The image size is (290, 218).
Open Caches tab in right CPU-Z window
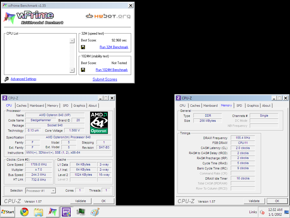click(195, 106)
